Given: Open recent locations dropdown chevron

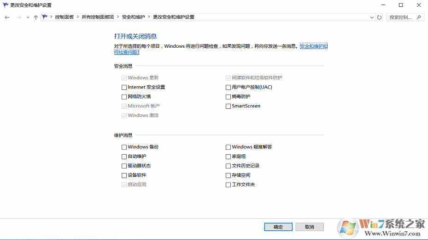Looking at the screenshot, I should (28, 17).
